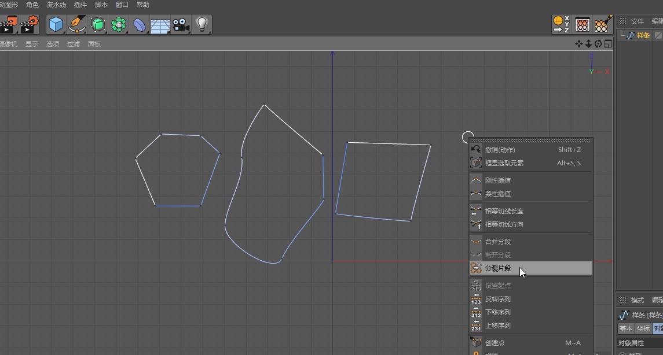
Task: Choose 柔性插值 from context menu
Action: (x=530, y=194)
